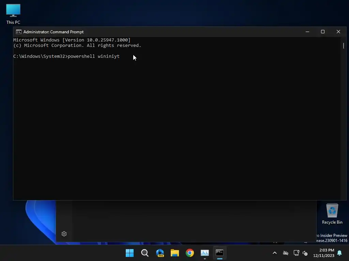Click the Command Prompt taskbar icon
Screen dimensions: 349x261
point(220,253)
